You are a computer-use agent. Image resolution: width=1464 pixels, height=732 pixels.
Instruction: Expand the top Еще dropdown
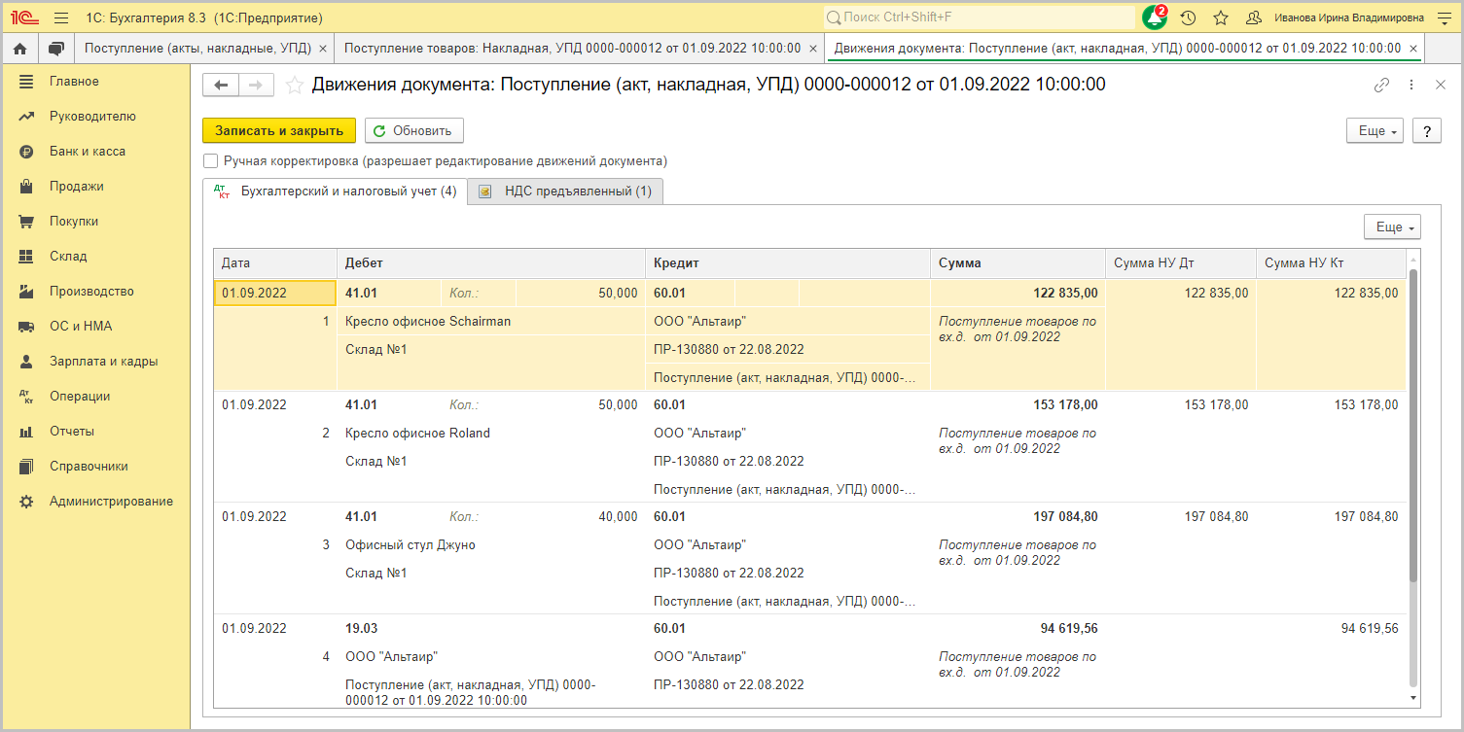[x=1375, y=131]
